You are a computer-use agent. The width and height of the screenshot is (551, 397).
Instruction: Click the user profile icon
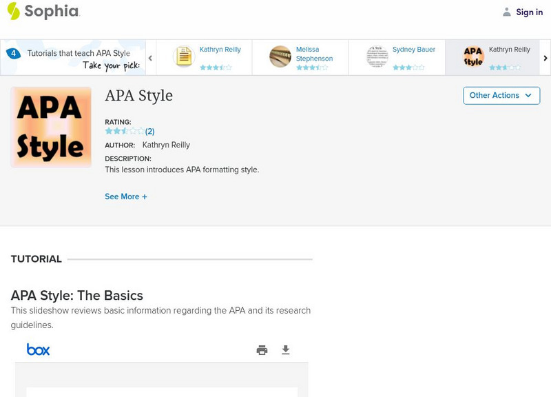(507, 12)
